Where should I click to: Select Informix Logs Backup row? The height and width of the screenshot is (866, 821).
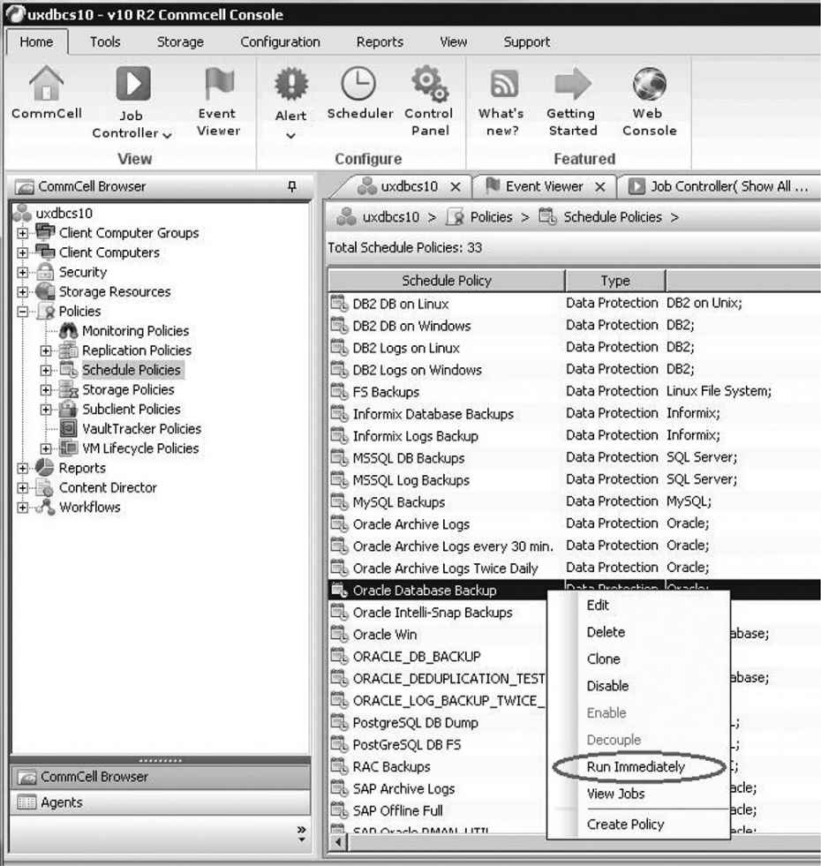point(575,436)
